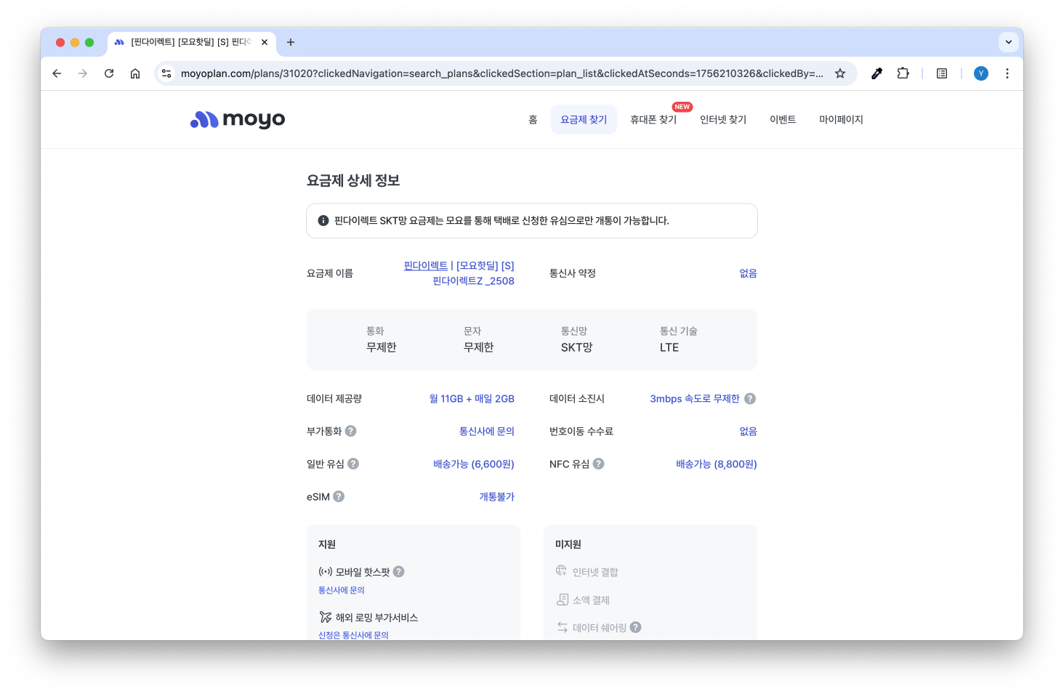This screenshot has height=694, width=1064.
Task: Open the Chrome profile avatar
Action: [981, 73]
